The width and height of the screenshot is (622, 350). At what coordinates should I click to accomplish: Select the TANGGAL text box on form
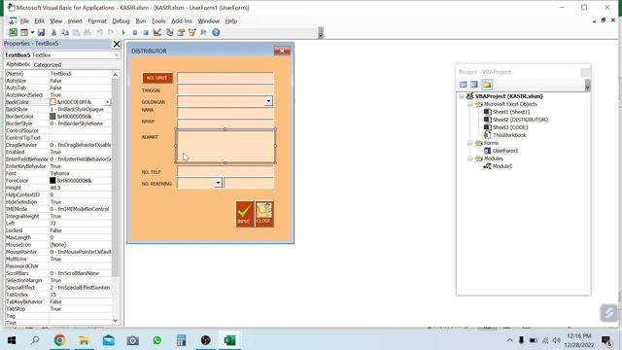(225, 89)
